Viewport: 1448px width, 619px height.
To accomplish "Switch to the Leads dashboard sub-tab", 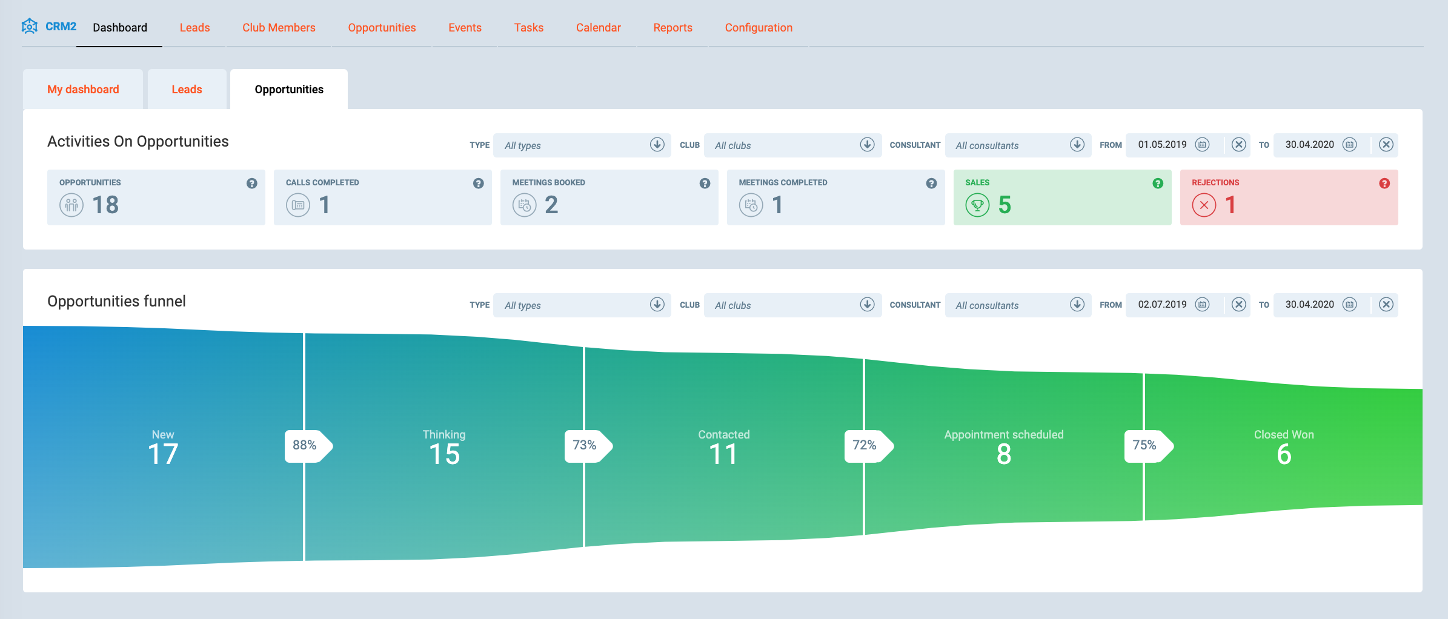I will (x=187, y=90).
